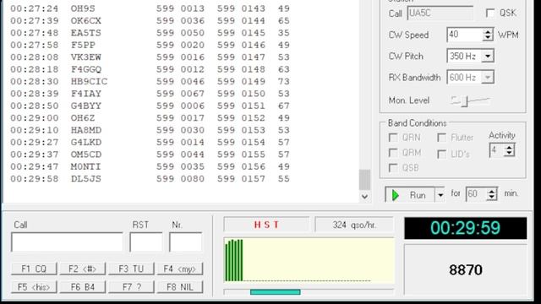The image size is (541, 304).
Task: Toggle the QSB band condition checkbox
Action: [393, 168]
